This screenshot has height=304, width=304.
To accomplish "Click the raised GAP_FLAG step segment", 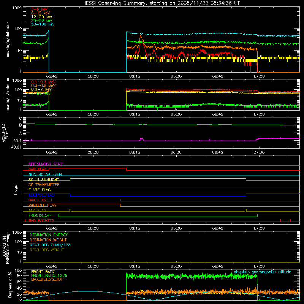I will [x=87, y=168].
